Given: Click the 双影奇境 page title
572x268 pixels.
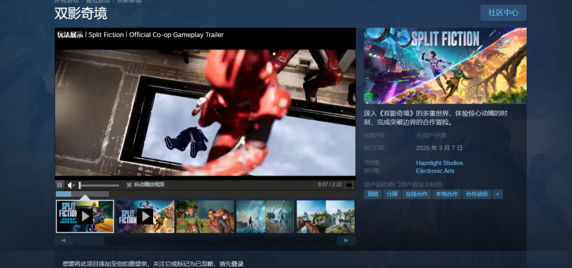Looking at the screenshot, I should click(80, 13).
